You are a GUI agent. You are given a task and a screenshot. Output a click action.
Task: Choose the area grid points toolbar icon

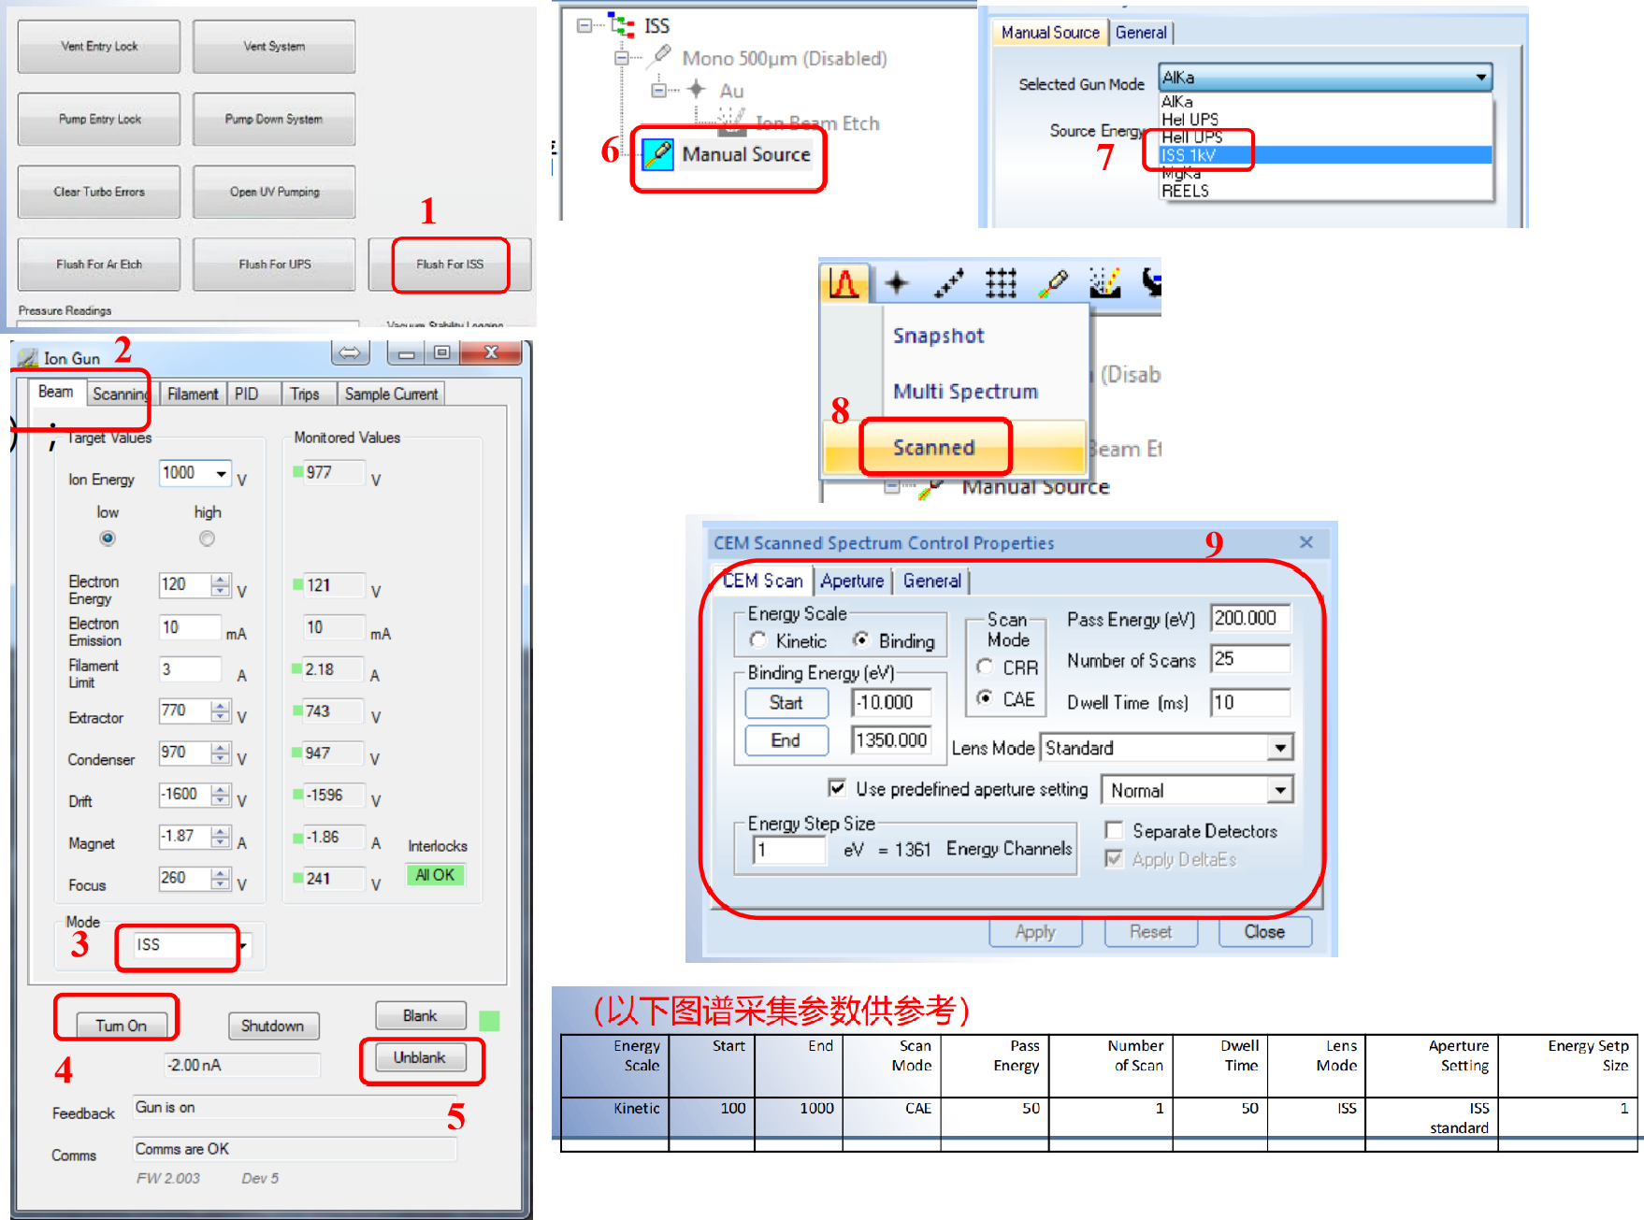[1000, 282]
